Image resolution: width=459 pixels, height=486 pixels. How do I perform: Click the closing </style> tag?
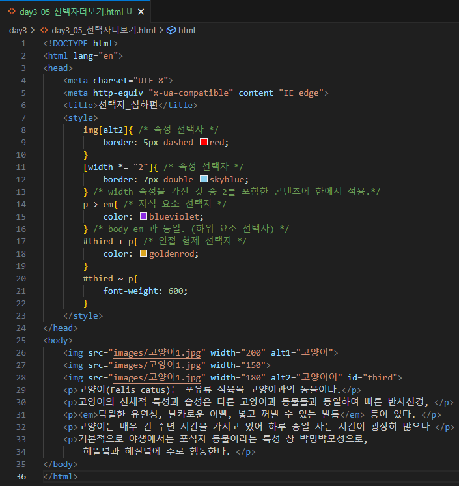tap(83, 315)
